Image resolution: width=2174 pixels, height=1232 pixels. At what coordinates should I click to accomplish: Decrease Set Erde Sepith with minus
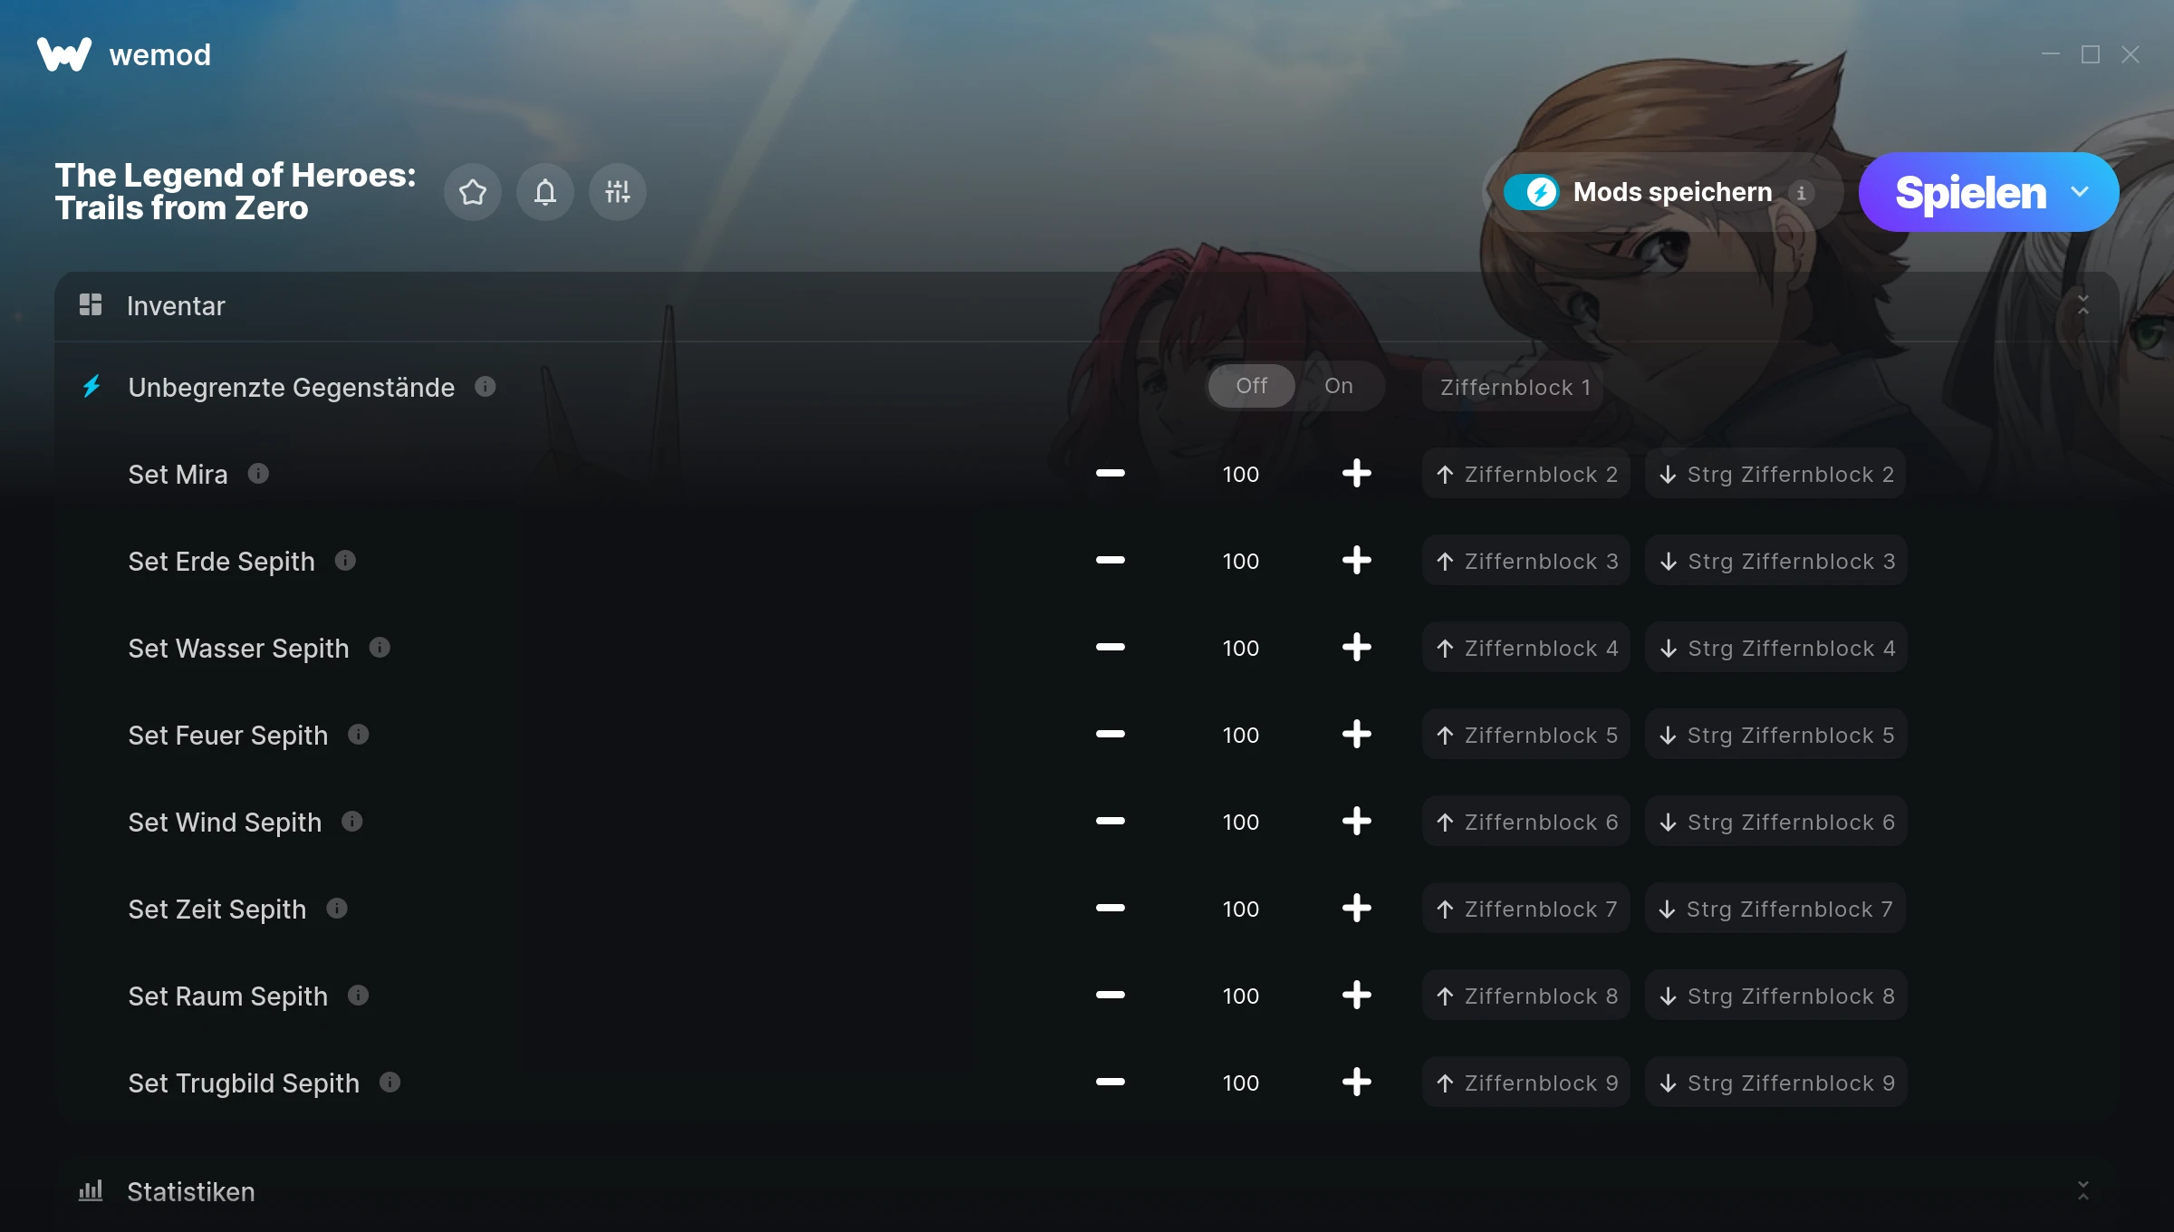(x=1110, y=561)
